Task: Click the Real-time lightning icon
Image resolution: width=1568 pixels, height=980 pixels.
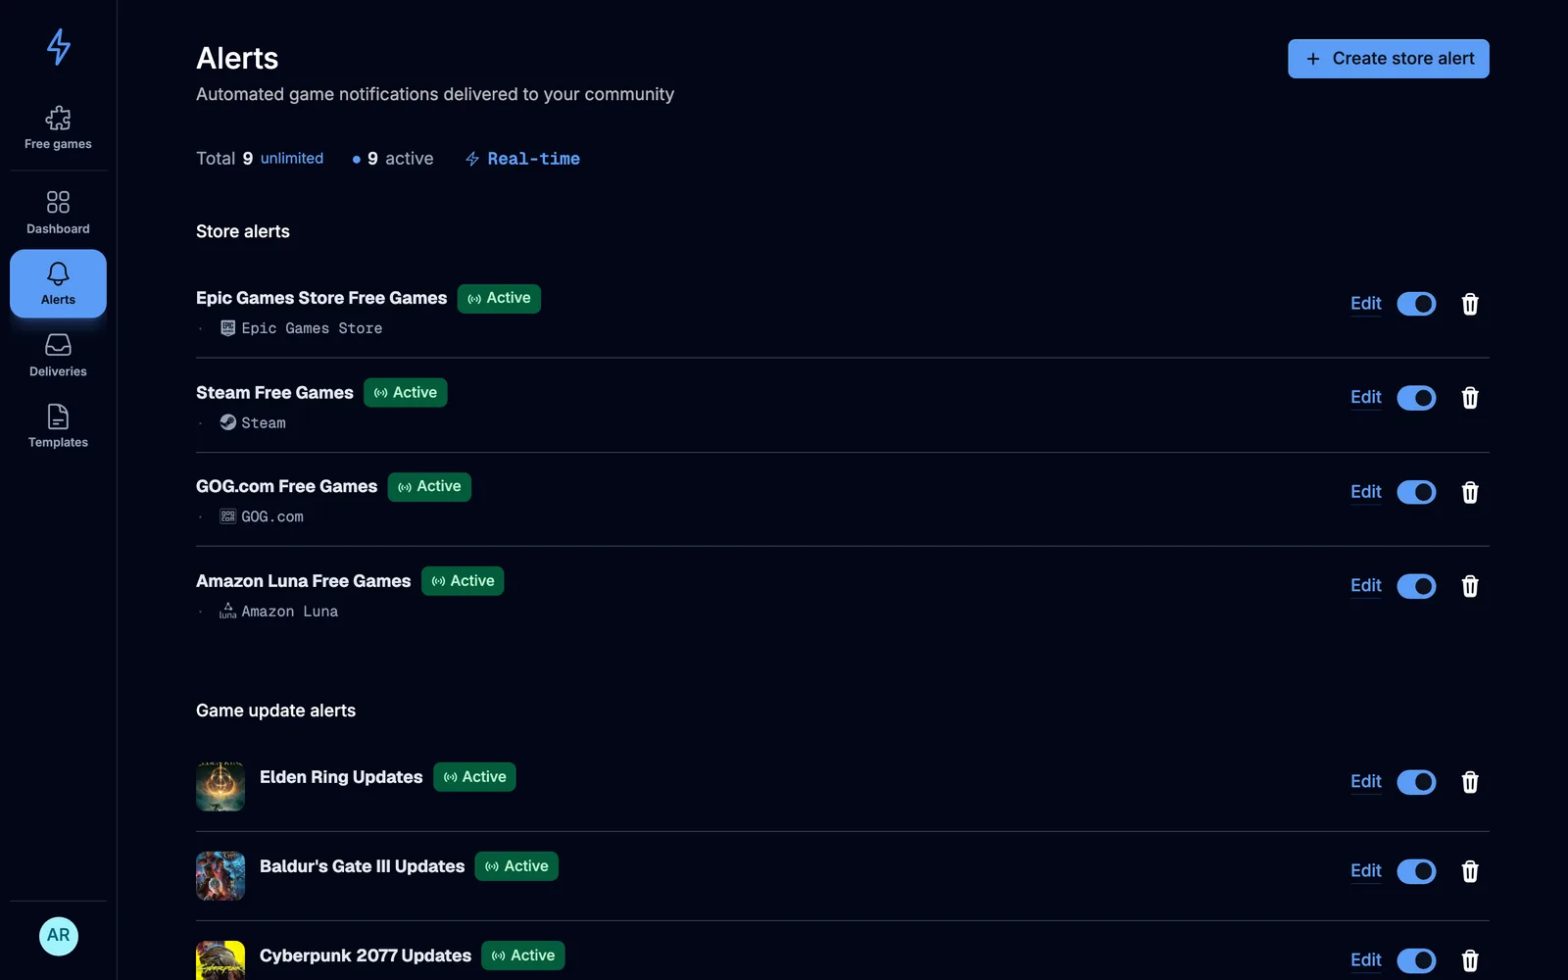Action: (472, 159)
